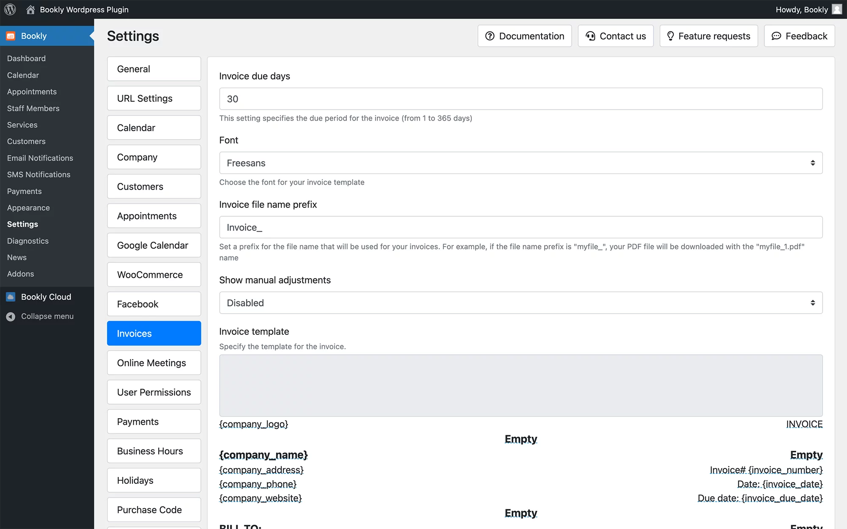This screenshot has height=529, width=847.
Task: Open Appearance in the sidebar
Action: coord(28,208)
